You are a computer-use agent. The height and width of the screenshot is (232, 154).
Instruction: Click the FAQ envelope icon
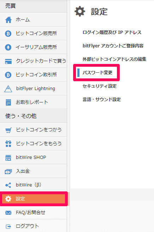pyautogui.click(x=8, y=213)
